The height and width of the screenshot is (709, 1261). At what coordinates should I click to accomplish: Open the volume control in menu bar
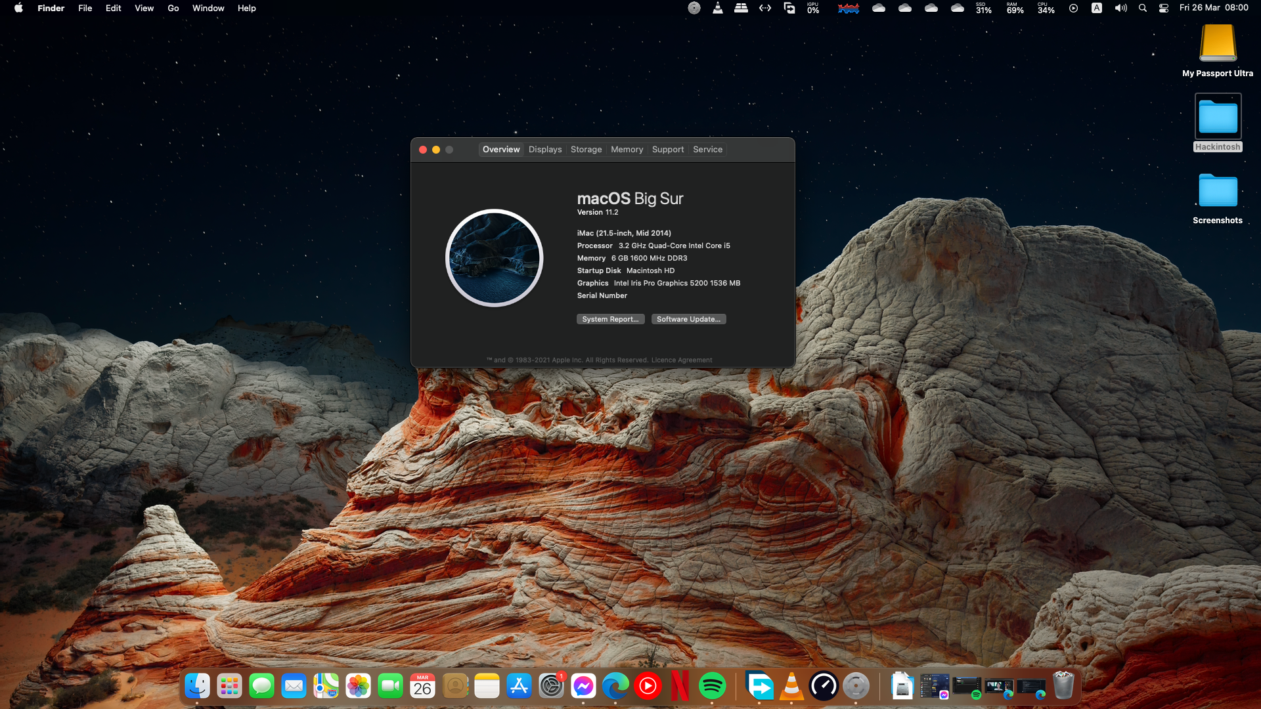click(x=1120, y=8)
